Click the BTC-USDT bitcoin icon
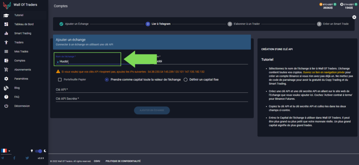 click(x=321, y=4)
